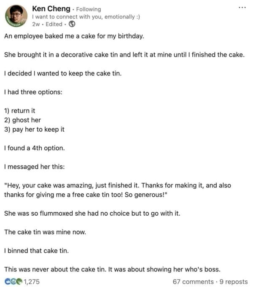
Task: Click the 2w post timestamp
Action: pos(36,24)
